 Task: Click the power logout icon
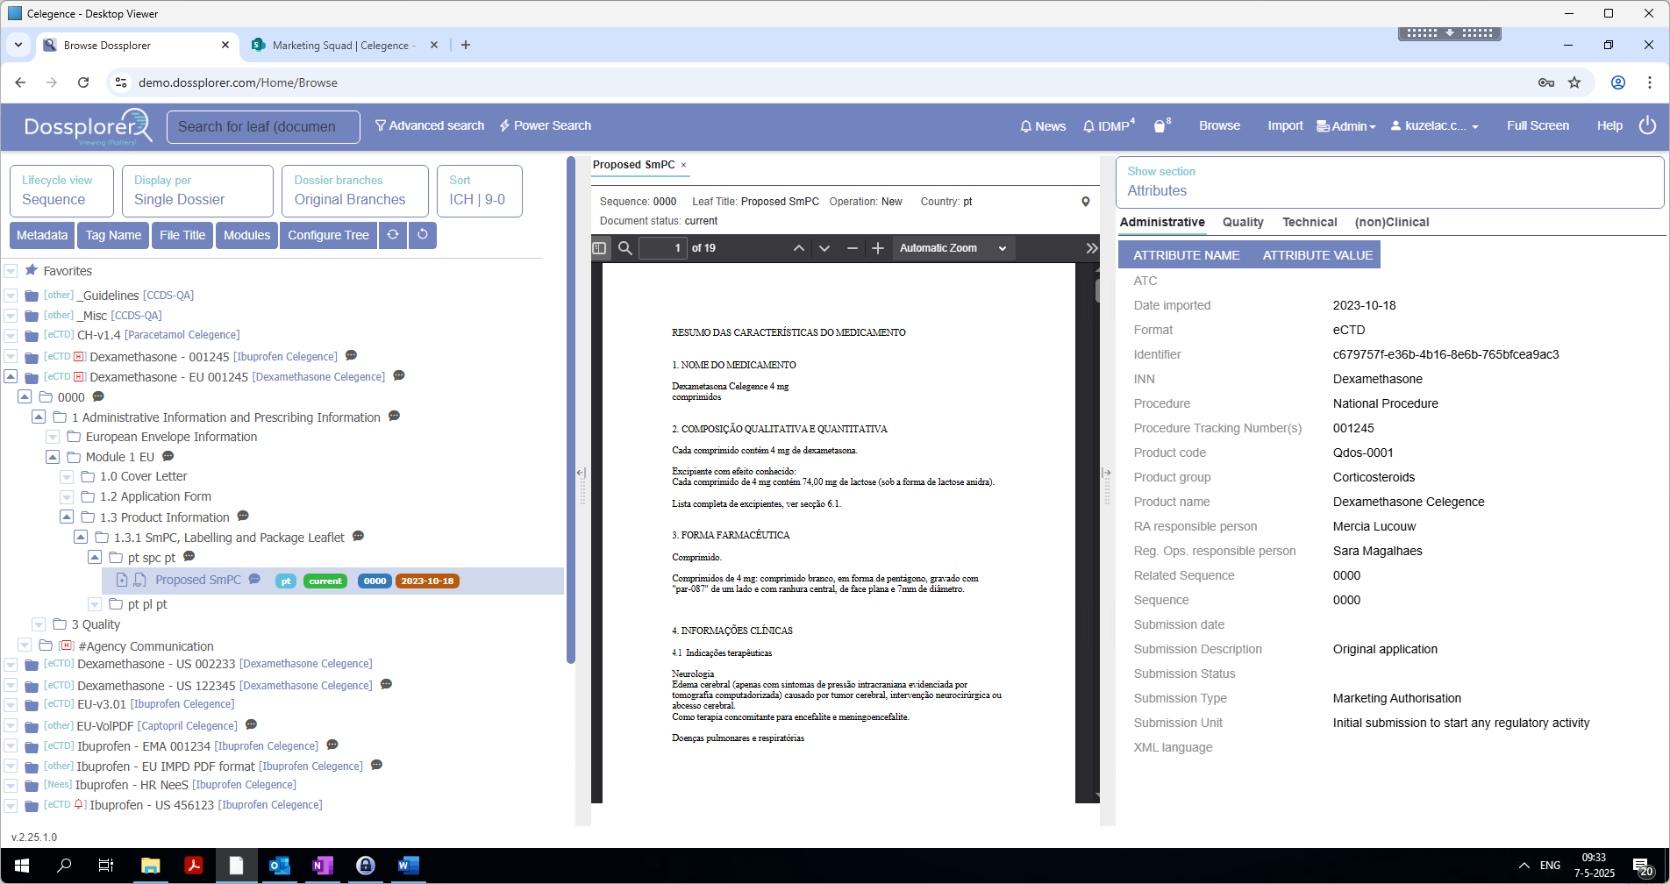[1647, 125]
